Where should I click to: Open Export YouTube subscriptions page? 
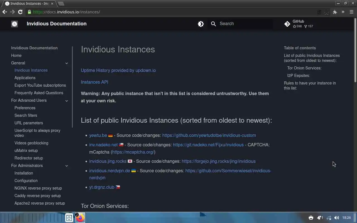[x=40, y=85]
